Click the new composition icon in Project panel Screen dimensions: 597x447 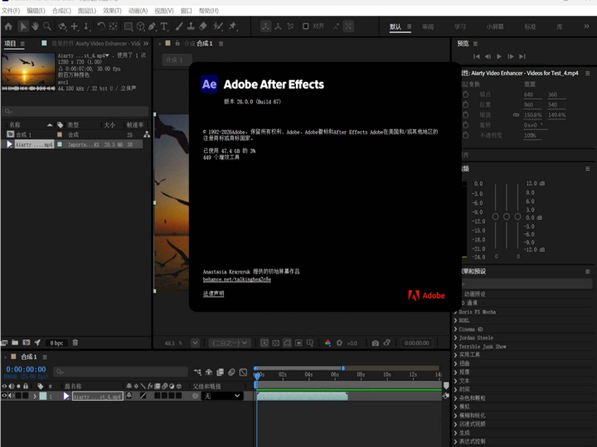26,343
